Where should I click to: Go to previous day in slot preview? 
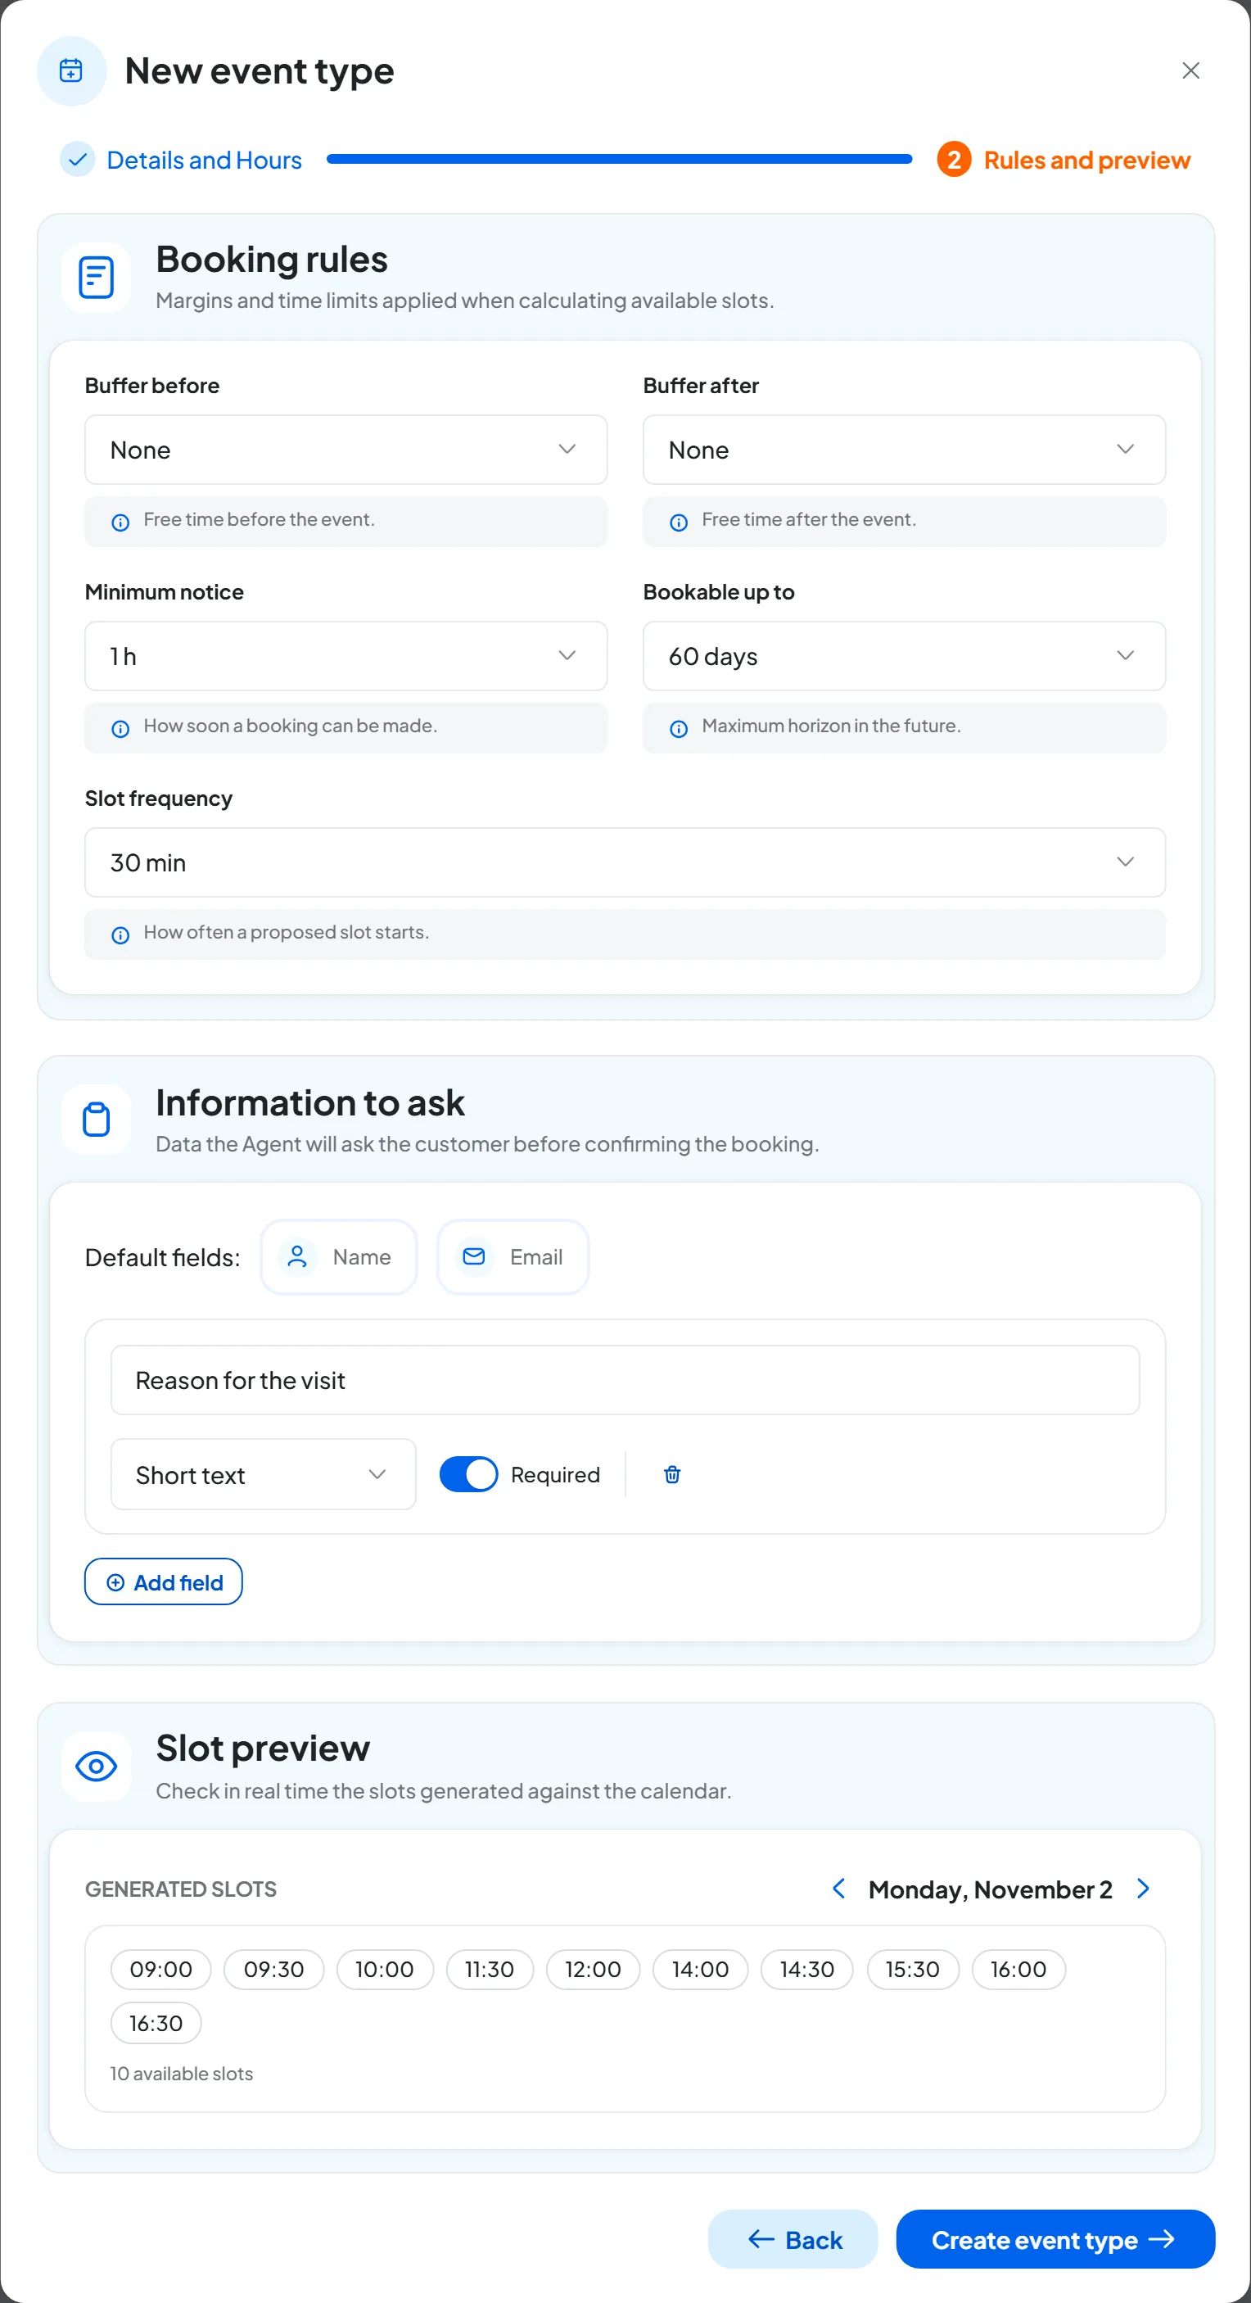839,1889
